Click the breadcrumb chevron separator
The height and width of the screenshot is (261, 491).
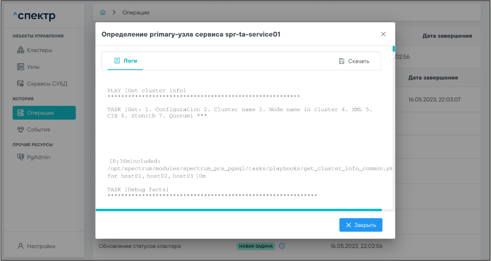coord(114,12)
